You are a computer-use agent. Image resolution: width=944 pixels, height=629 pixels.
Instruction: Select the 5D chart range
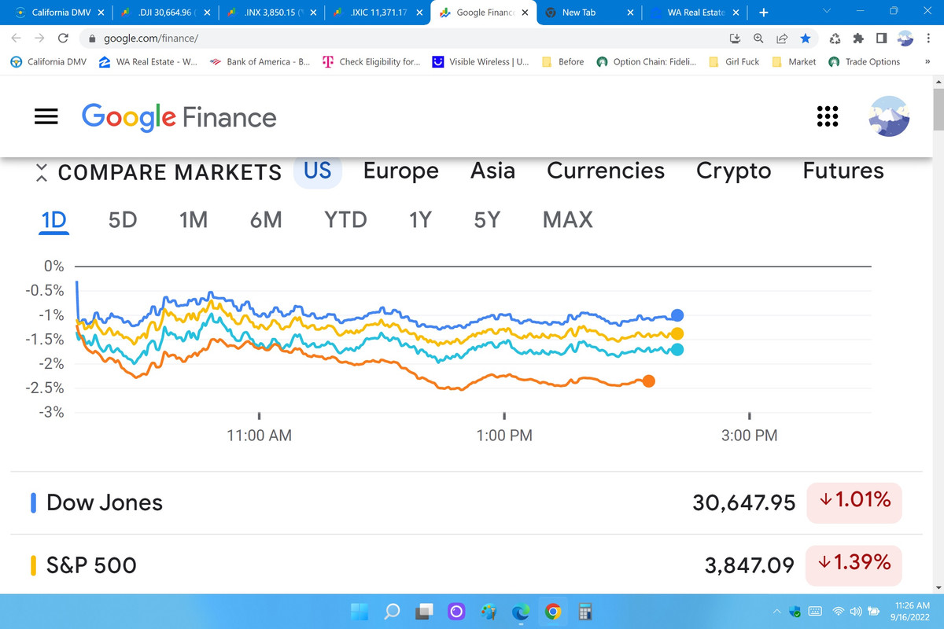coord(123,220)
